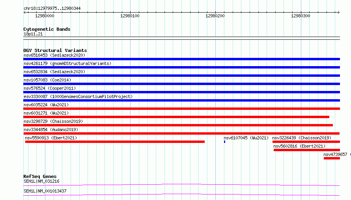Open variant nsv1057083 (Coe2014) label
351x200 pixels.
pos(47,80)
